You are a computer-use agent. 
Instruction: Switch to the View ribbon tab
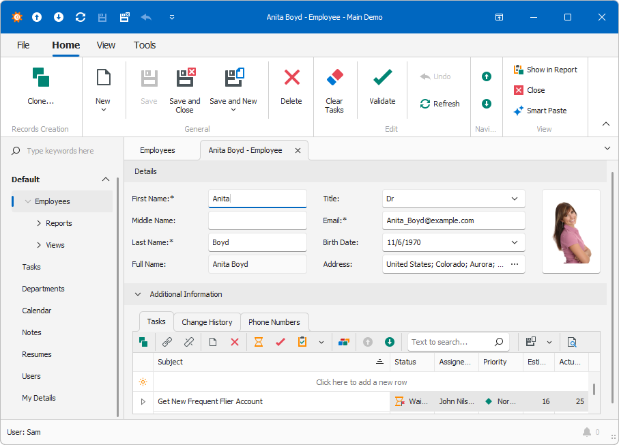106,46
